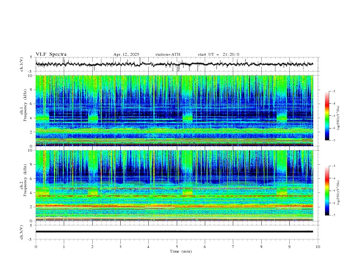Click the time axis tick label "10"

point(318,247)
